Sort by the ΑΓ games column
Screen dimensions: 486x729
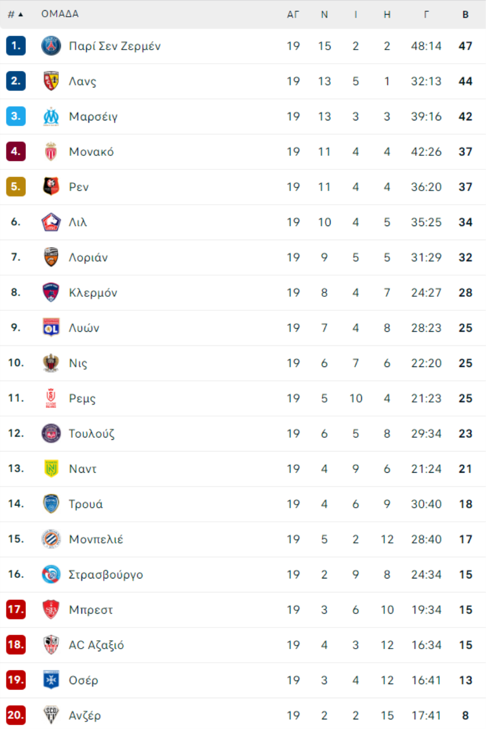293,15
